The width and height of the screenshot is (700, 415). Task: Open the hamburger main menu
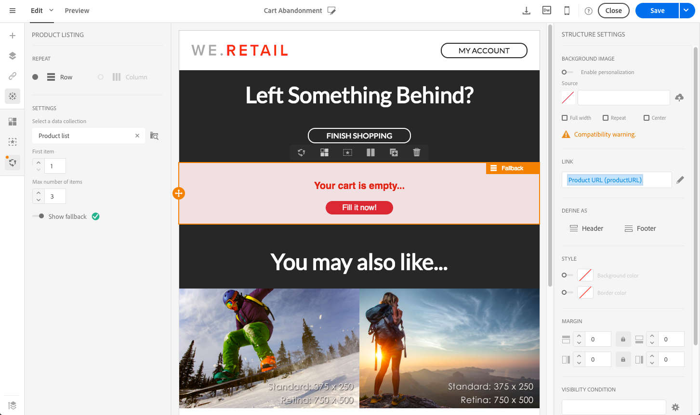tap(13, 11)
